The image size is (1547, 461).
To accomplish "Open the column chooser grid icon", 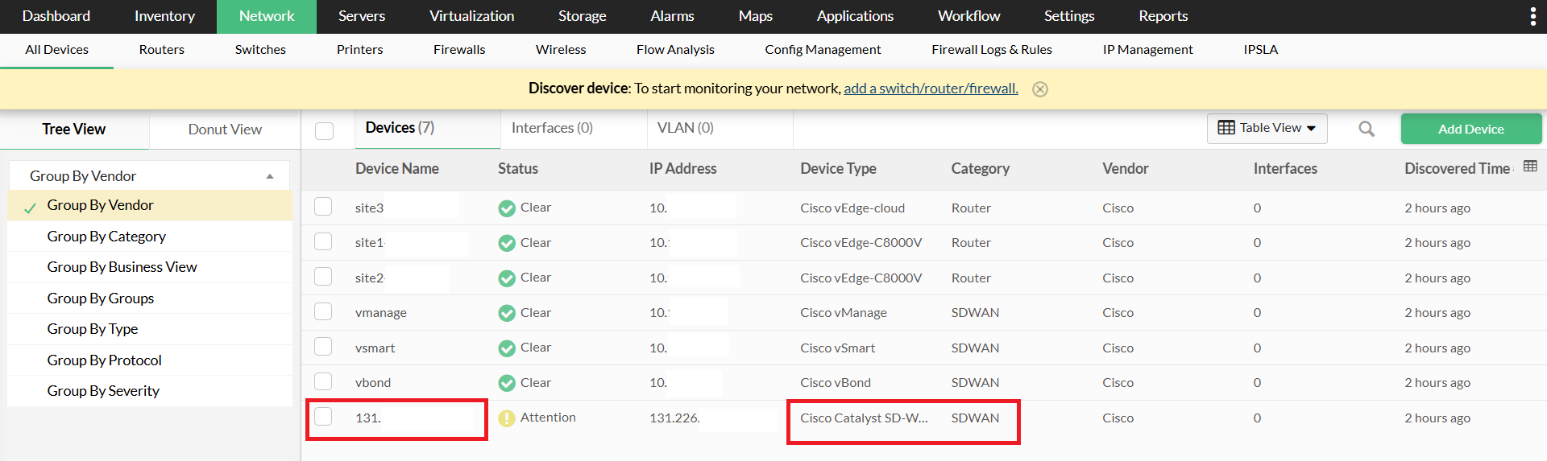I will click(x=1530, y=167).
